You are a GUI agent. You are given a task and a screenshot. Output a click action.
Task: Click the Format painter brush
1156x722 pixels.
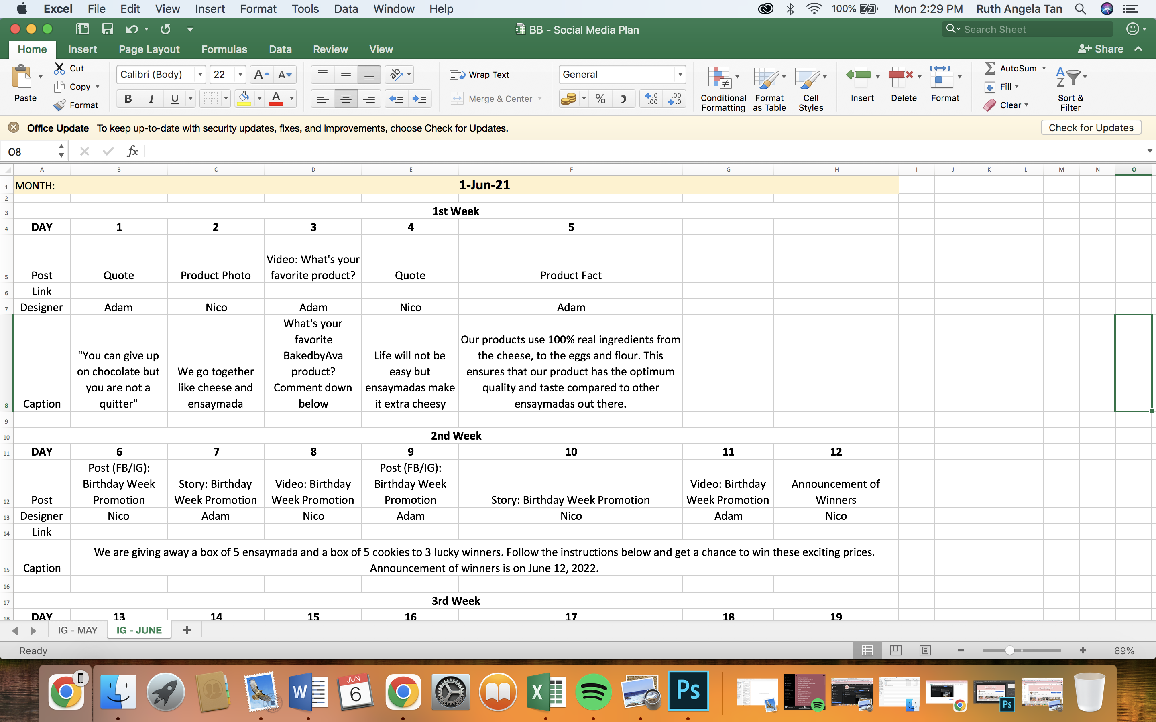tap(59, 105)
